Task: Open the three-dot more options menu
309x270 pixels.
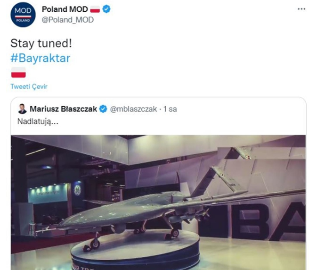Action: pos(301,9)
